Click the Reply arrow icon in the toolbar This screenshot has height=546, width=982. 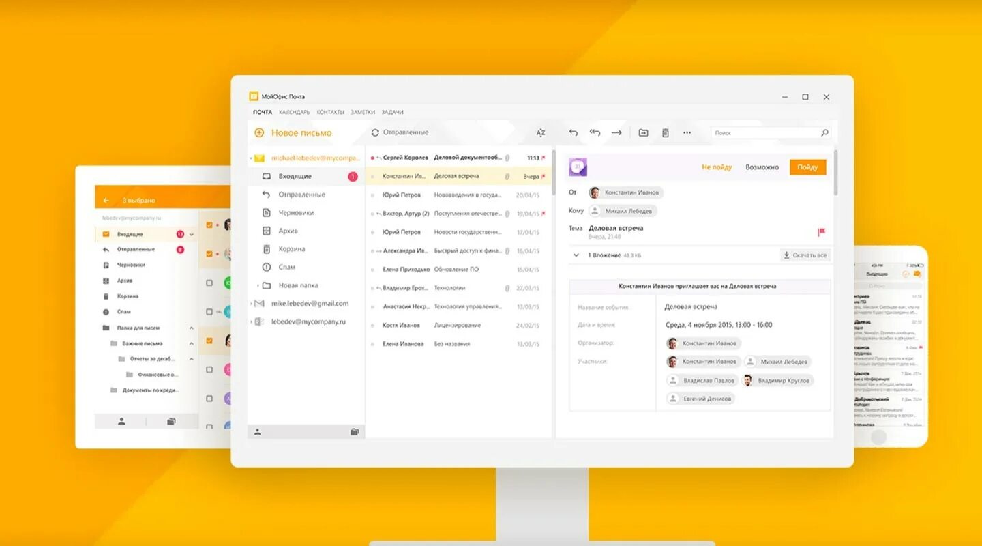pos(574,132)
